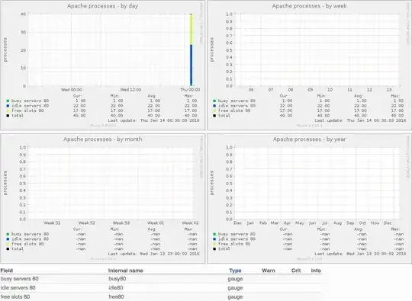Open the Apache processes by year graph
412x301 pixels.
pos(309,198)
